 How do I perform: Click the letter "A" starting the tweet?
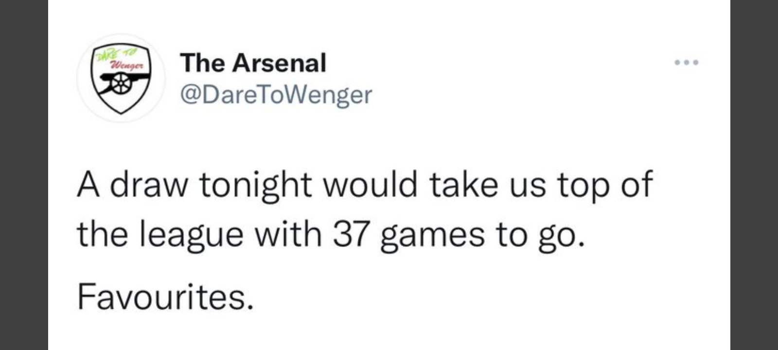point(88,185)
